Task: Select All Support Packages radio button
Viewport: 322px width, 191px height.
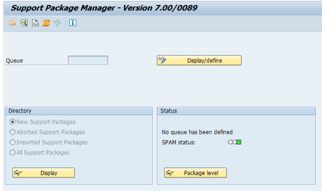Action: point(13,152)
